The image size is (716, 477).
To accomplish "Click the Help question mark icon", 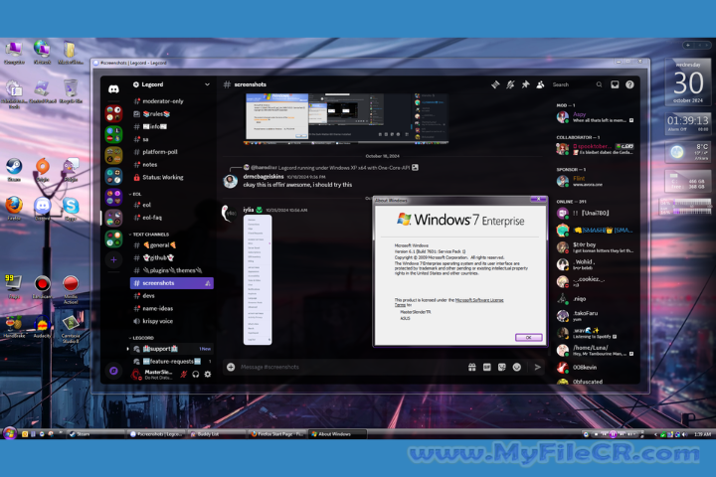I will [629, 84].
